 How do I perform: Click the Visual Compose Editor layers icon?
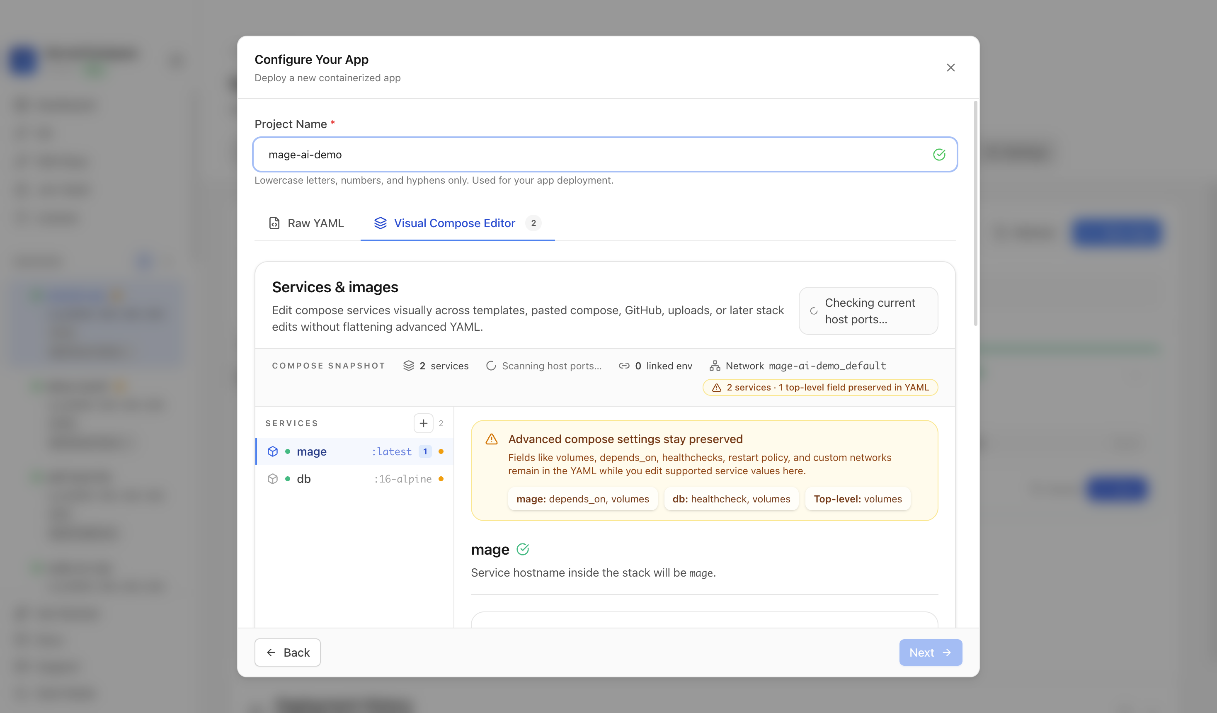[380, 223]
